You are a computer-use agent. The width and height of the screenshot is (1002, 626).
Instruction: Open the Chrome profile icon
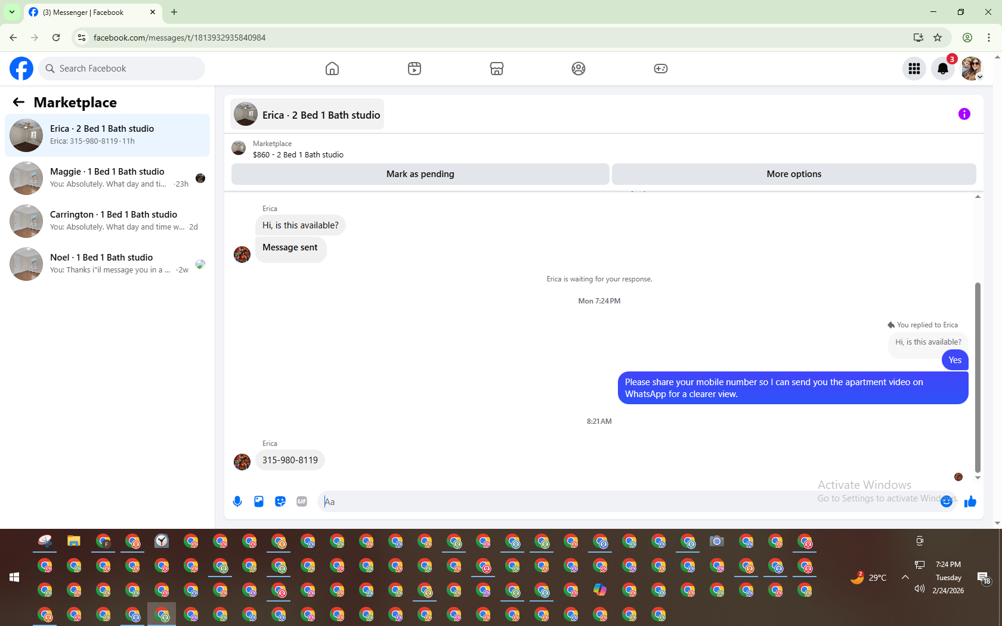967,38
